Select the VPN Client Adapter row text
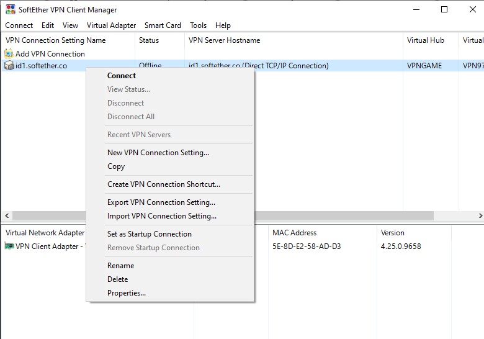 point(51,246)
